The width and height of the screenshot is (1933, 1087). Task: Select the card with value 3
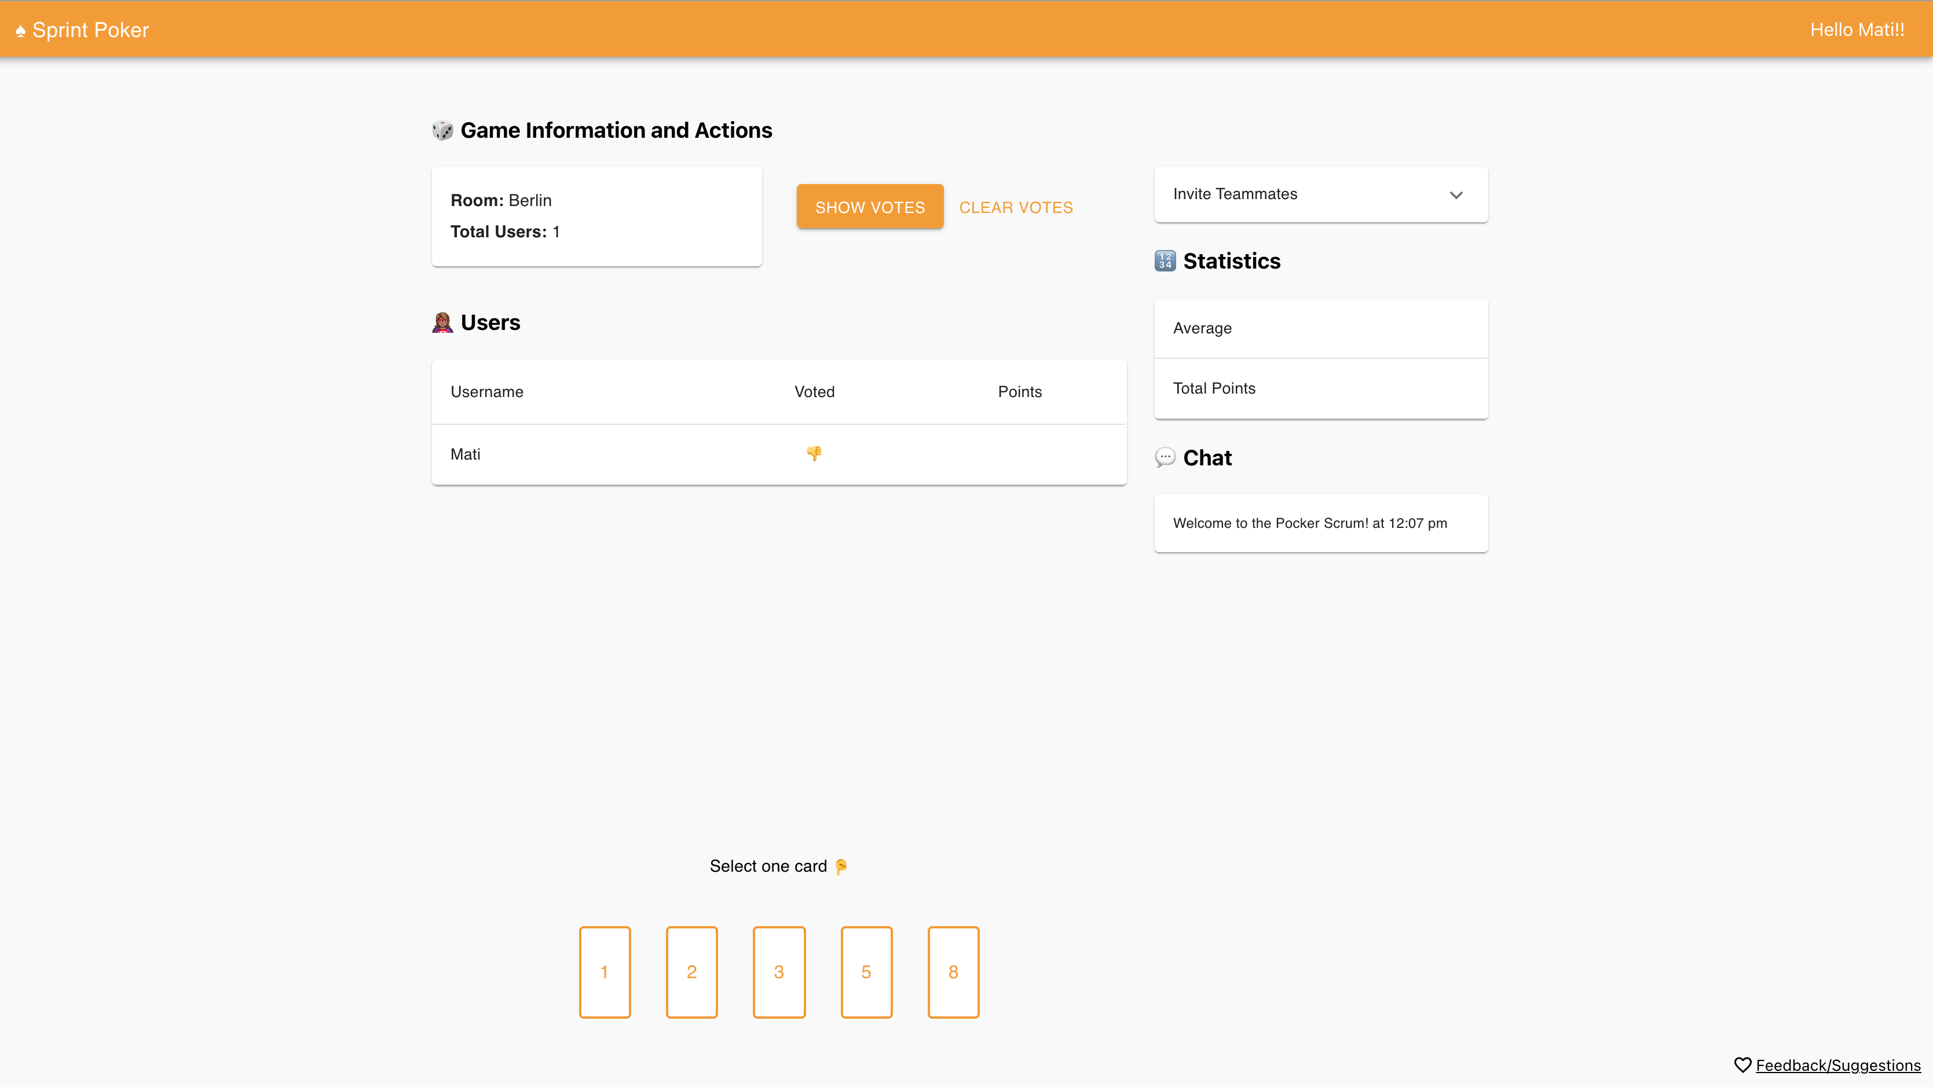(x=779, y=971)
